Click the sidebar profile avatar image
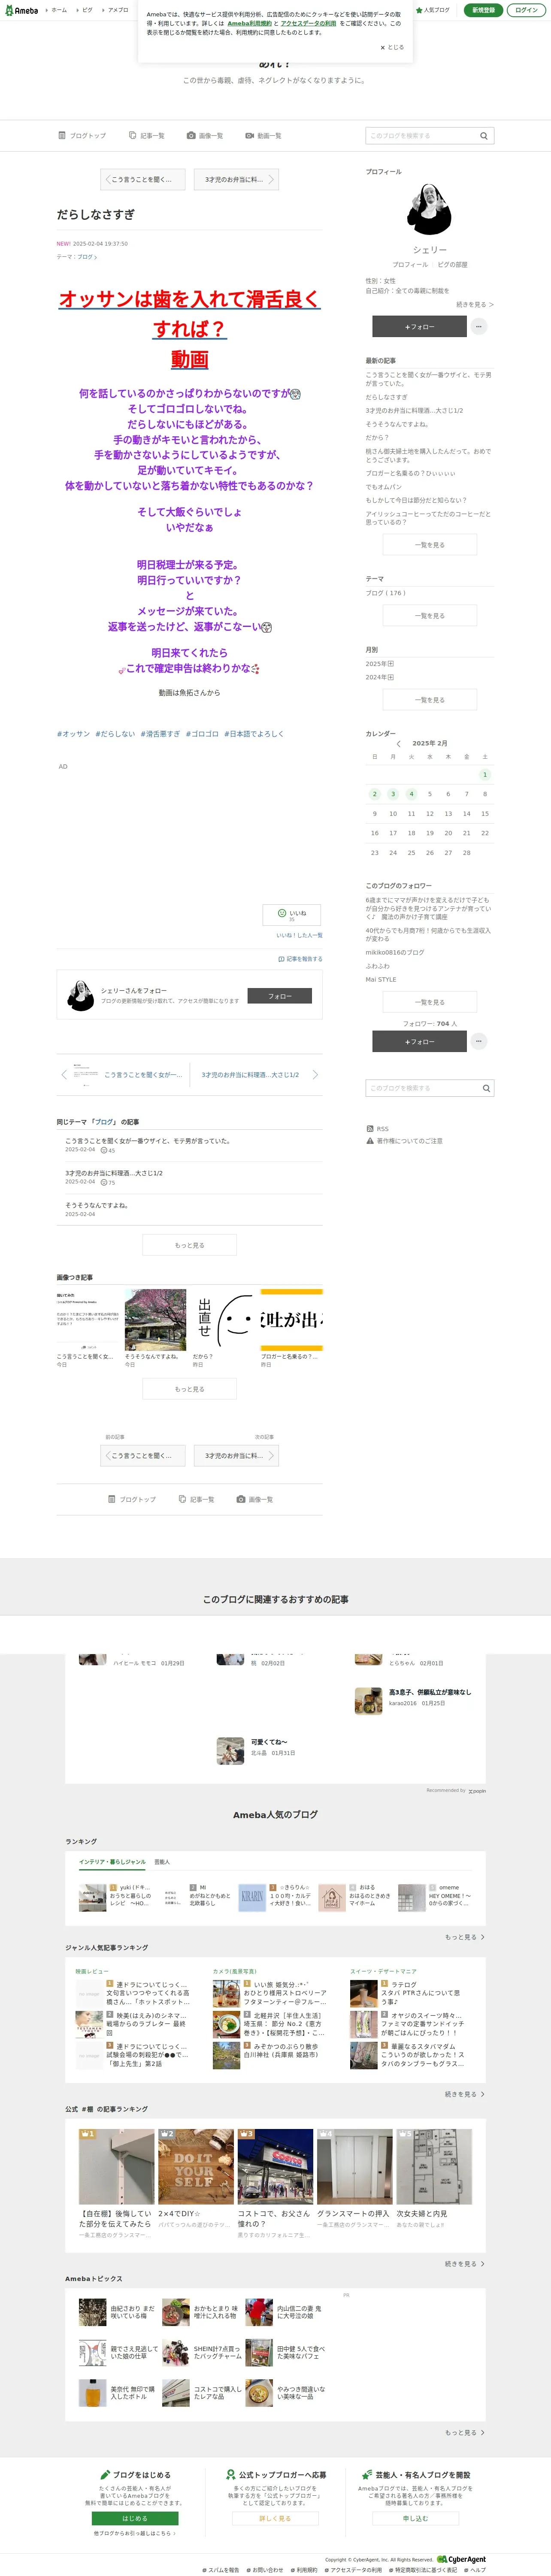Viewport: 551px width, 2576px height. click(430, 210)
